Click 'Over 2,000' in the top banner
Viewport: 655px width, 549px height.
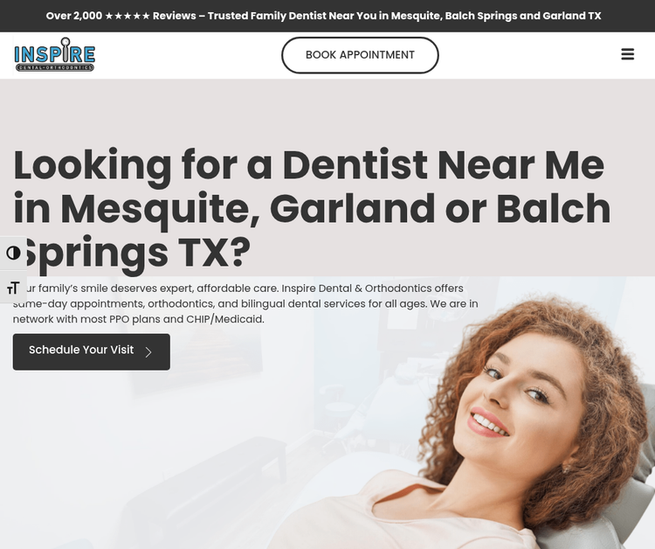[74, 16]
